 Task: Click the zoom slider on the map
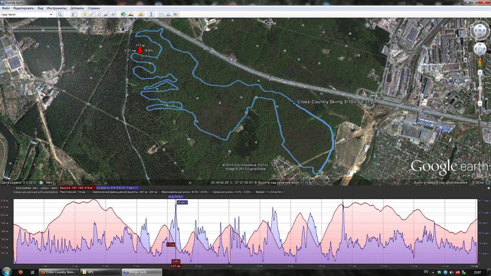[480, 89]
